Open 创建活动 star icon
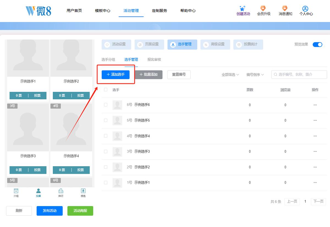The height and width of the screenshot is (227, 330). 242,9
